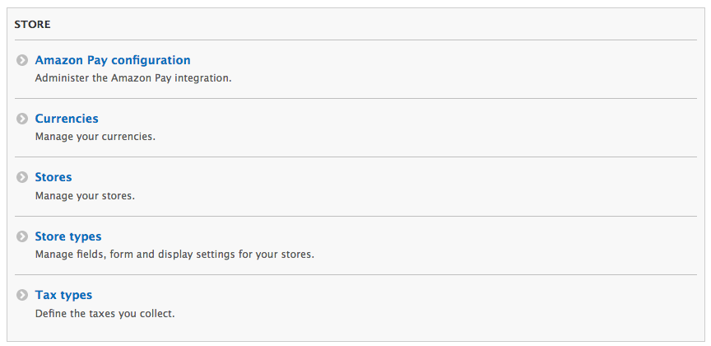The width and height of the screenshot is (711, 346).
Task: Open the Amazon Pay configuration link
Action: pos(112,60)
